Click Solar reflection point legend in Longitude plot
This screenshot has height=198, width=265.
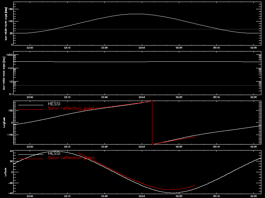point(71,108)
